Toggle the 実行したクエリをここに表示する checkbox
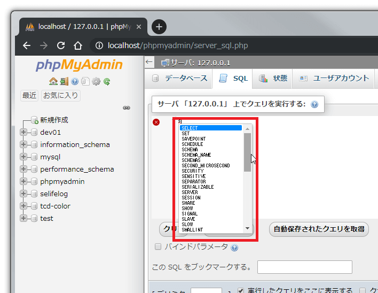This screenshot has width=378, height=293. 241,290
